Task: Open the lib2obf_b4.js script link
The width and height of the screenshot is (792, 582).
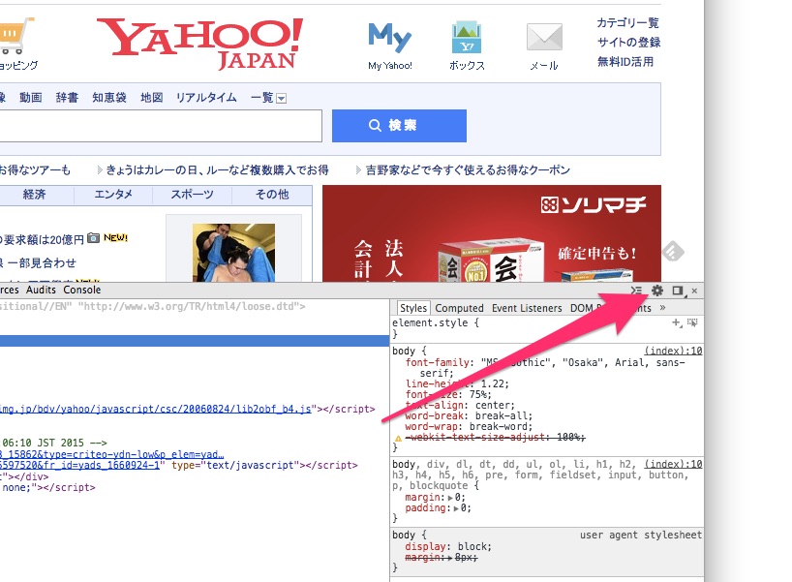Action: point(155,409)
